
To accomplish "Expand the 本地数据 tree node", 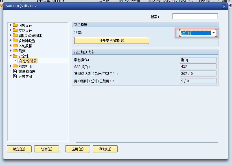I will pyautogui.click(x=11, y=45).
